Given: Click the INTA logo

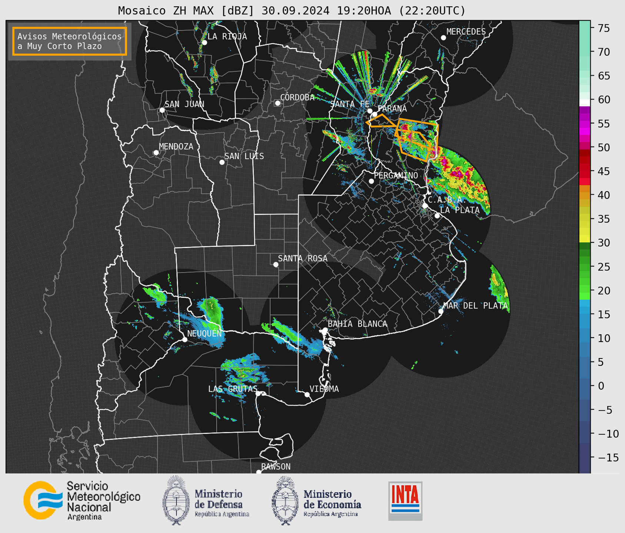Looking at the screenshot, I should tap(405, 501).
